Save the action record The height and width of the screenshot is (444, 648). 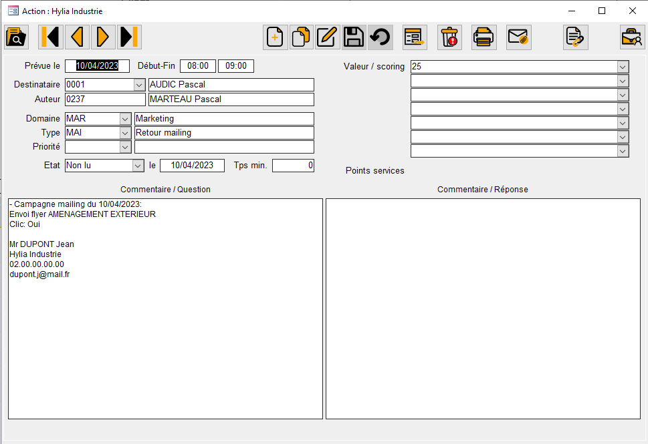click(x=353, y=37)
